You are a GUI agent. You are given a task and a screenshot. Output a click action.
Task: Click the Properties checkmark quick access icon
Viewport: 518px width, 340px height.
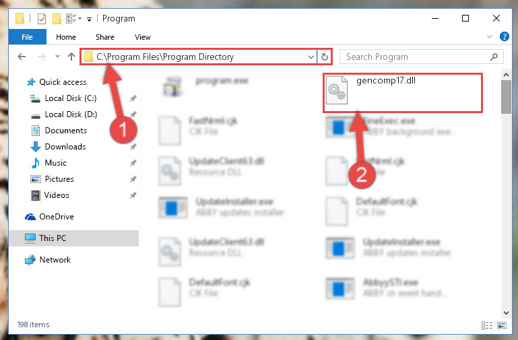[x=42, y=19]
